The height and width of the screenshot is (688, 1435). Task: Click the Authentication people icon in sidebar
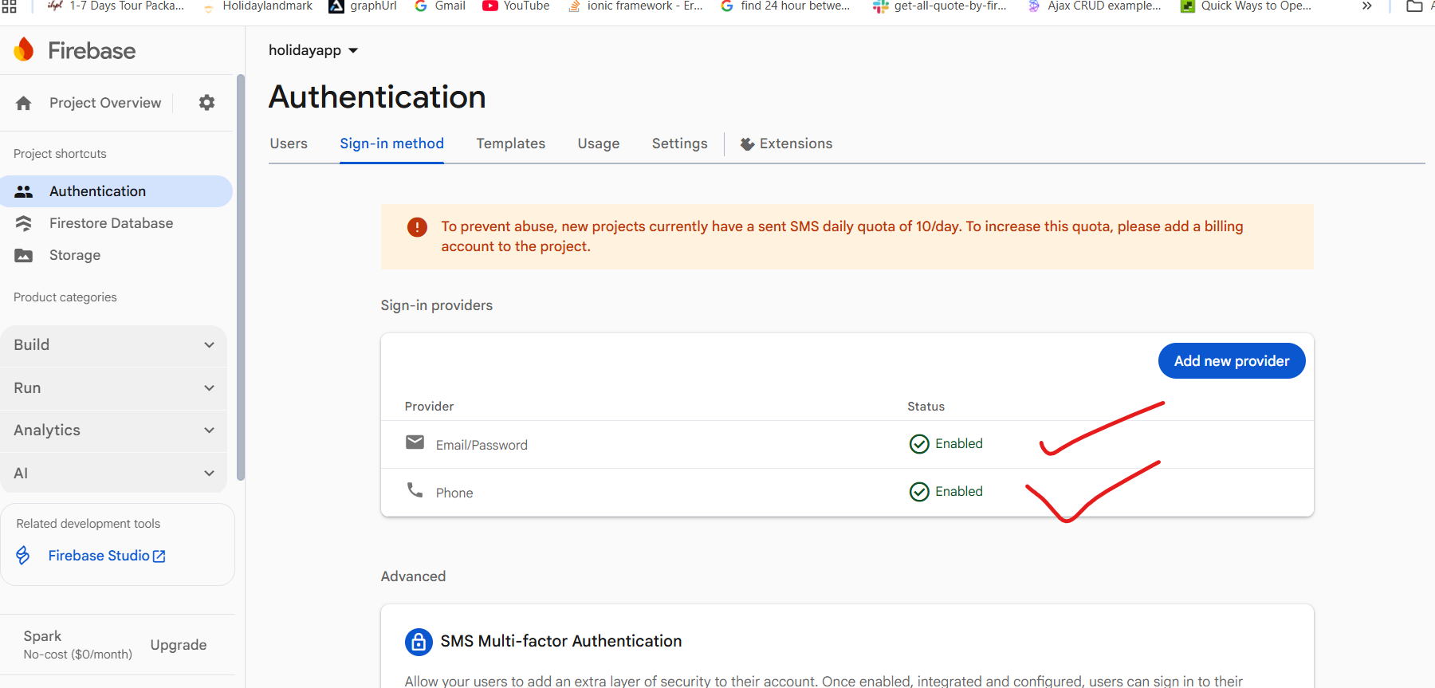[x=24, y=191]
